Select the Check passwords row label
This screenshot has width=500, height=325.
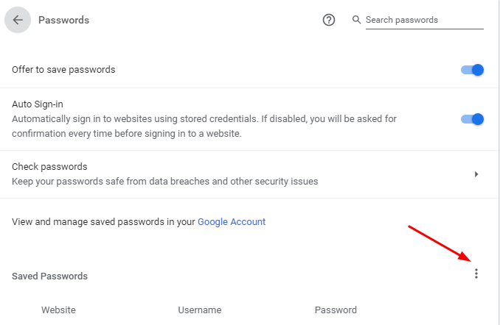(x=49, y=167)
